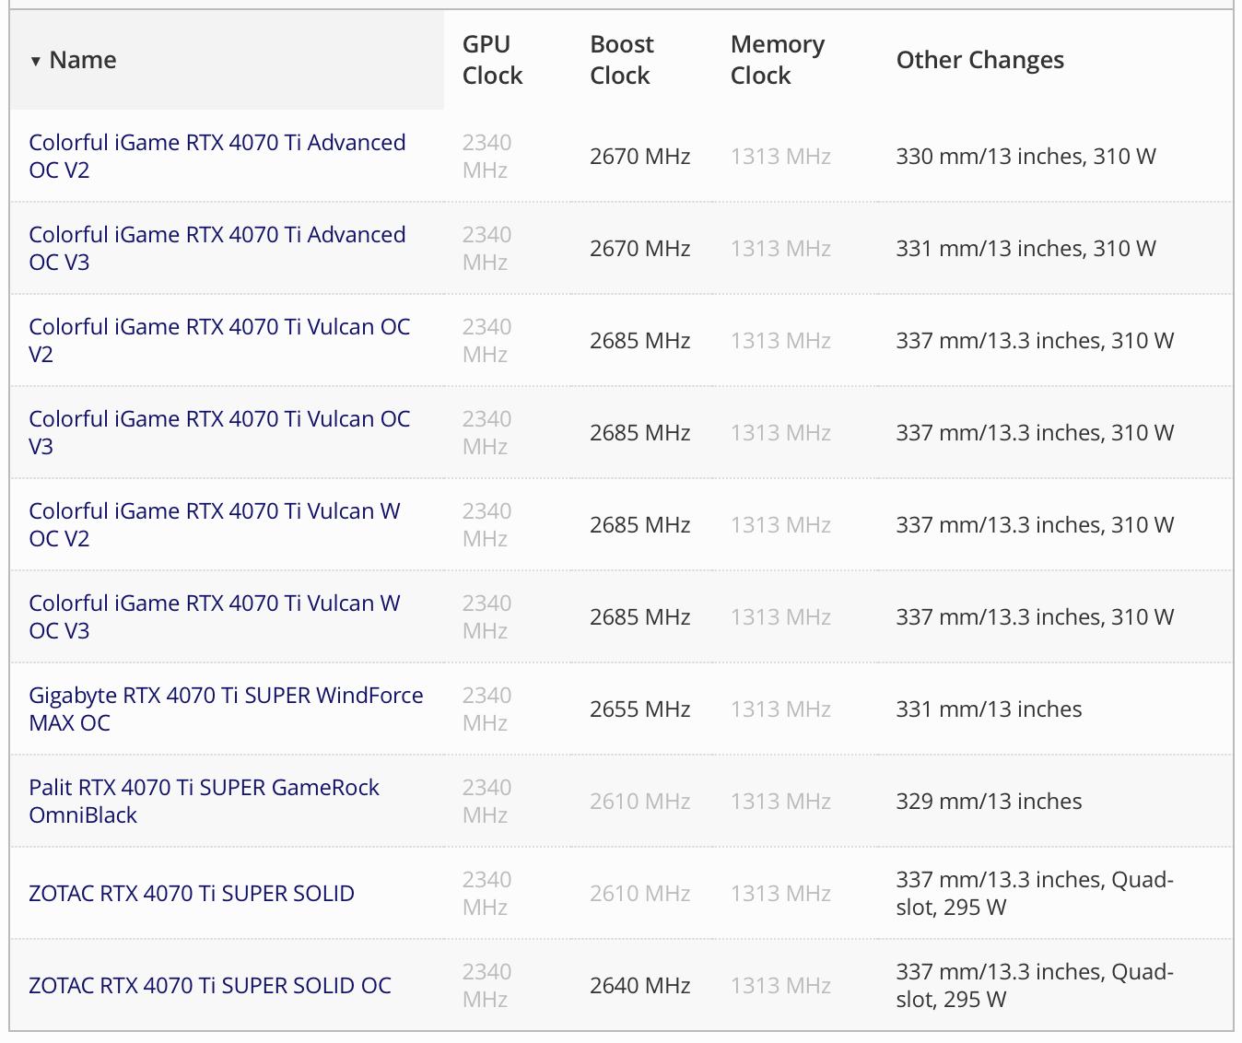This screenshot has width=1242, height=1043.
Task: Open Colorful iGame 4070 Ti Vulcan OC V3
Action: pyautogui.click(x=218, y=432)
